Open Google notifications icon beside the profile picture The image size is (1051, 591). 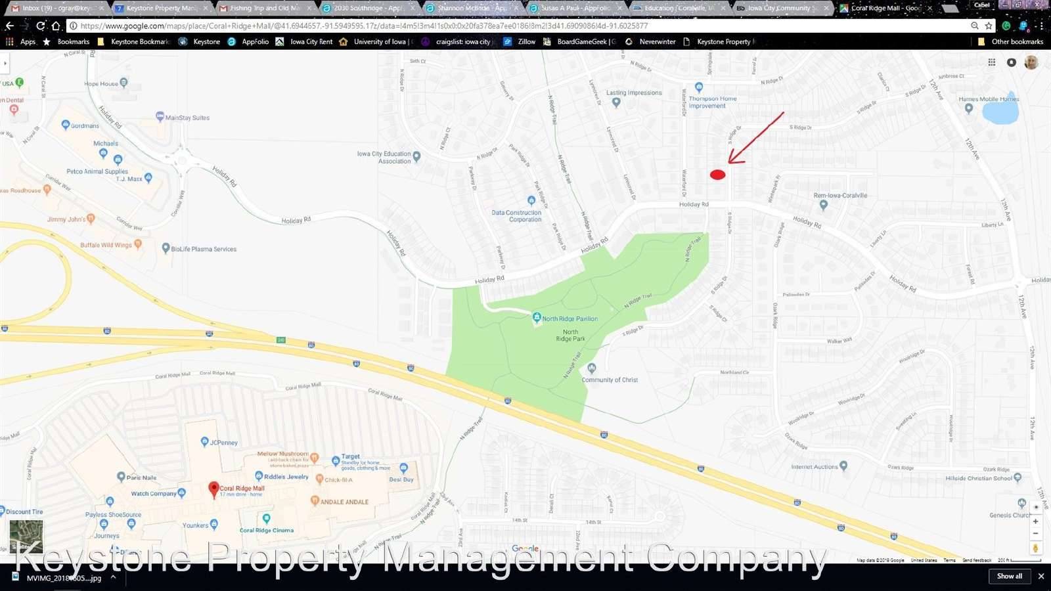1012,62
